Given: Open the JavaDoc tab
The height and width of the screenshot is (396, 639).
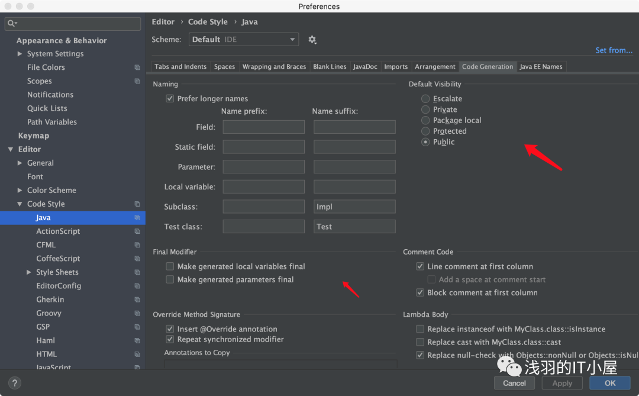Looking at the screenshot, I should click(x=365, y=66).
